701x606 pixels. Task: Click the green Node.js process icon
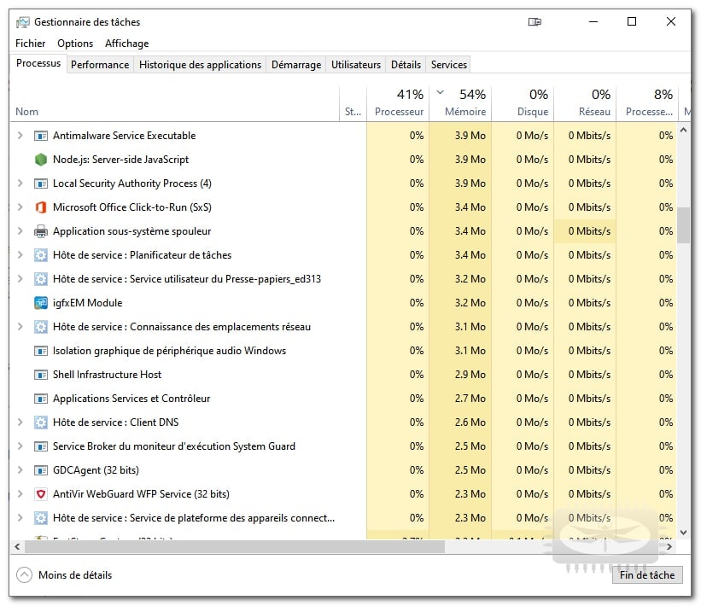pyautogui.click(x=41, y=160)
